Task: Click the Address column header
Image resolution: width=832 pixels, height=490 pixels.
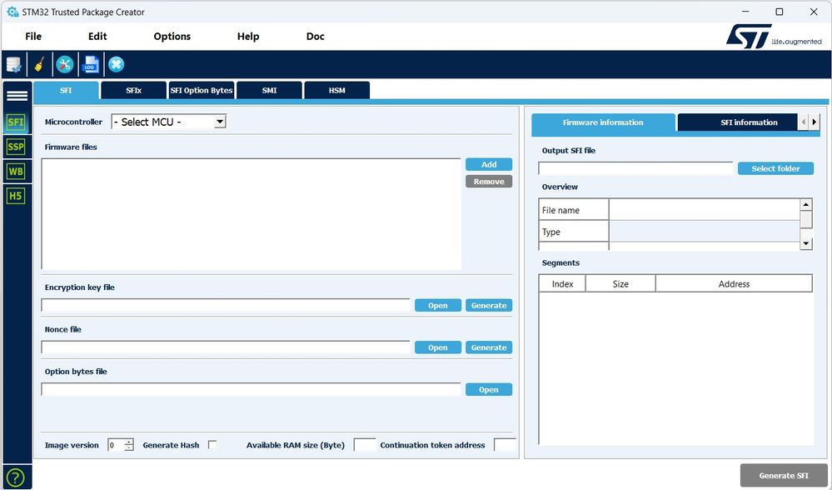Action: pyautogui.click(x=734, y=284)
